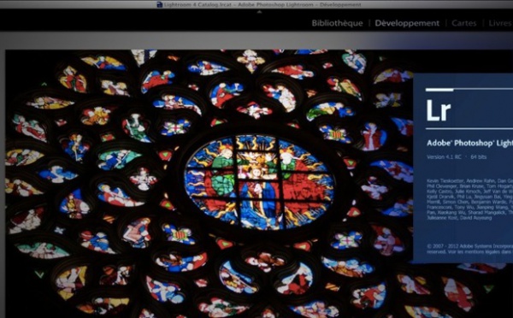This screenshot has width=513, height=318.
Task: Click the white accent bar above Lr logo
Action: [x=439, y=89]
